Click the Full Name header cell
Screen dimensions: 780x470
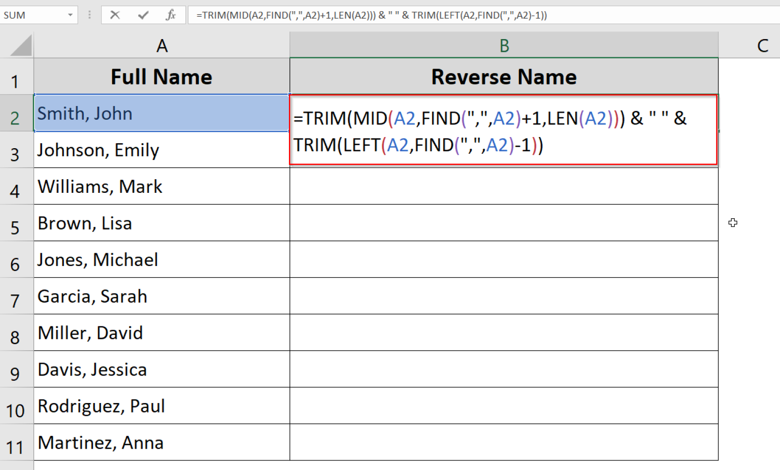(x=161, y=76)
